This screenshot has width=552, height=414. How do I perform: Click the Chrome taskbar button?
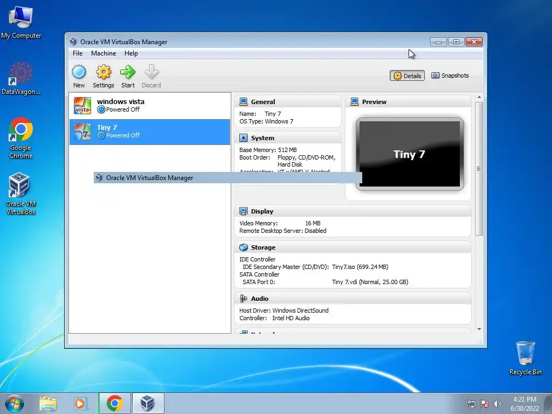click(x=115, y=403)
